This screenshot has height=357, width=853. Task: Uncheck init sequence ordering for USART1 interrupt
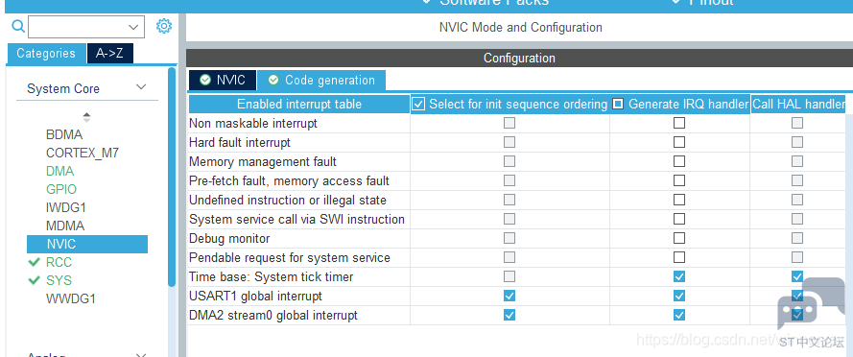pyautogui.click(x=509, y=296)
